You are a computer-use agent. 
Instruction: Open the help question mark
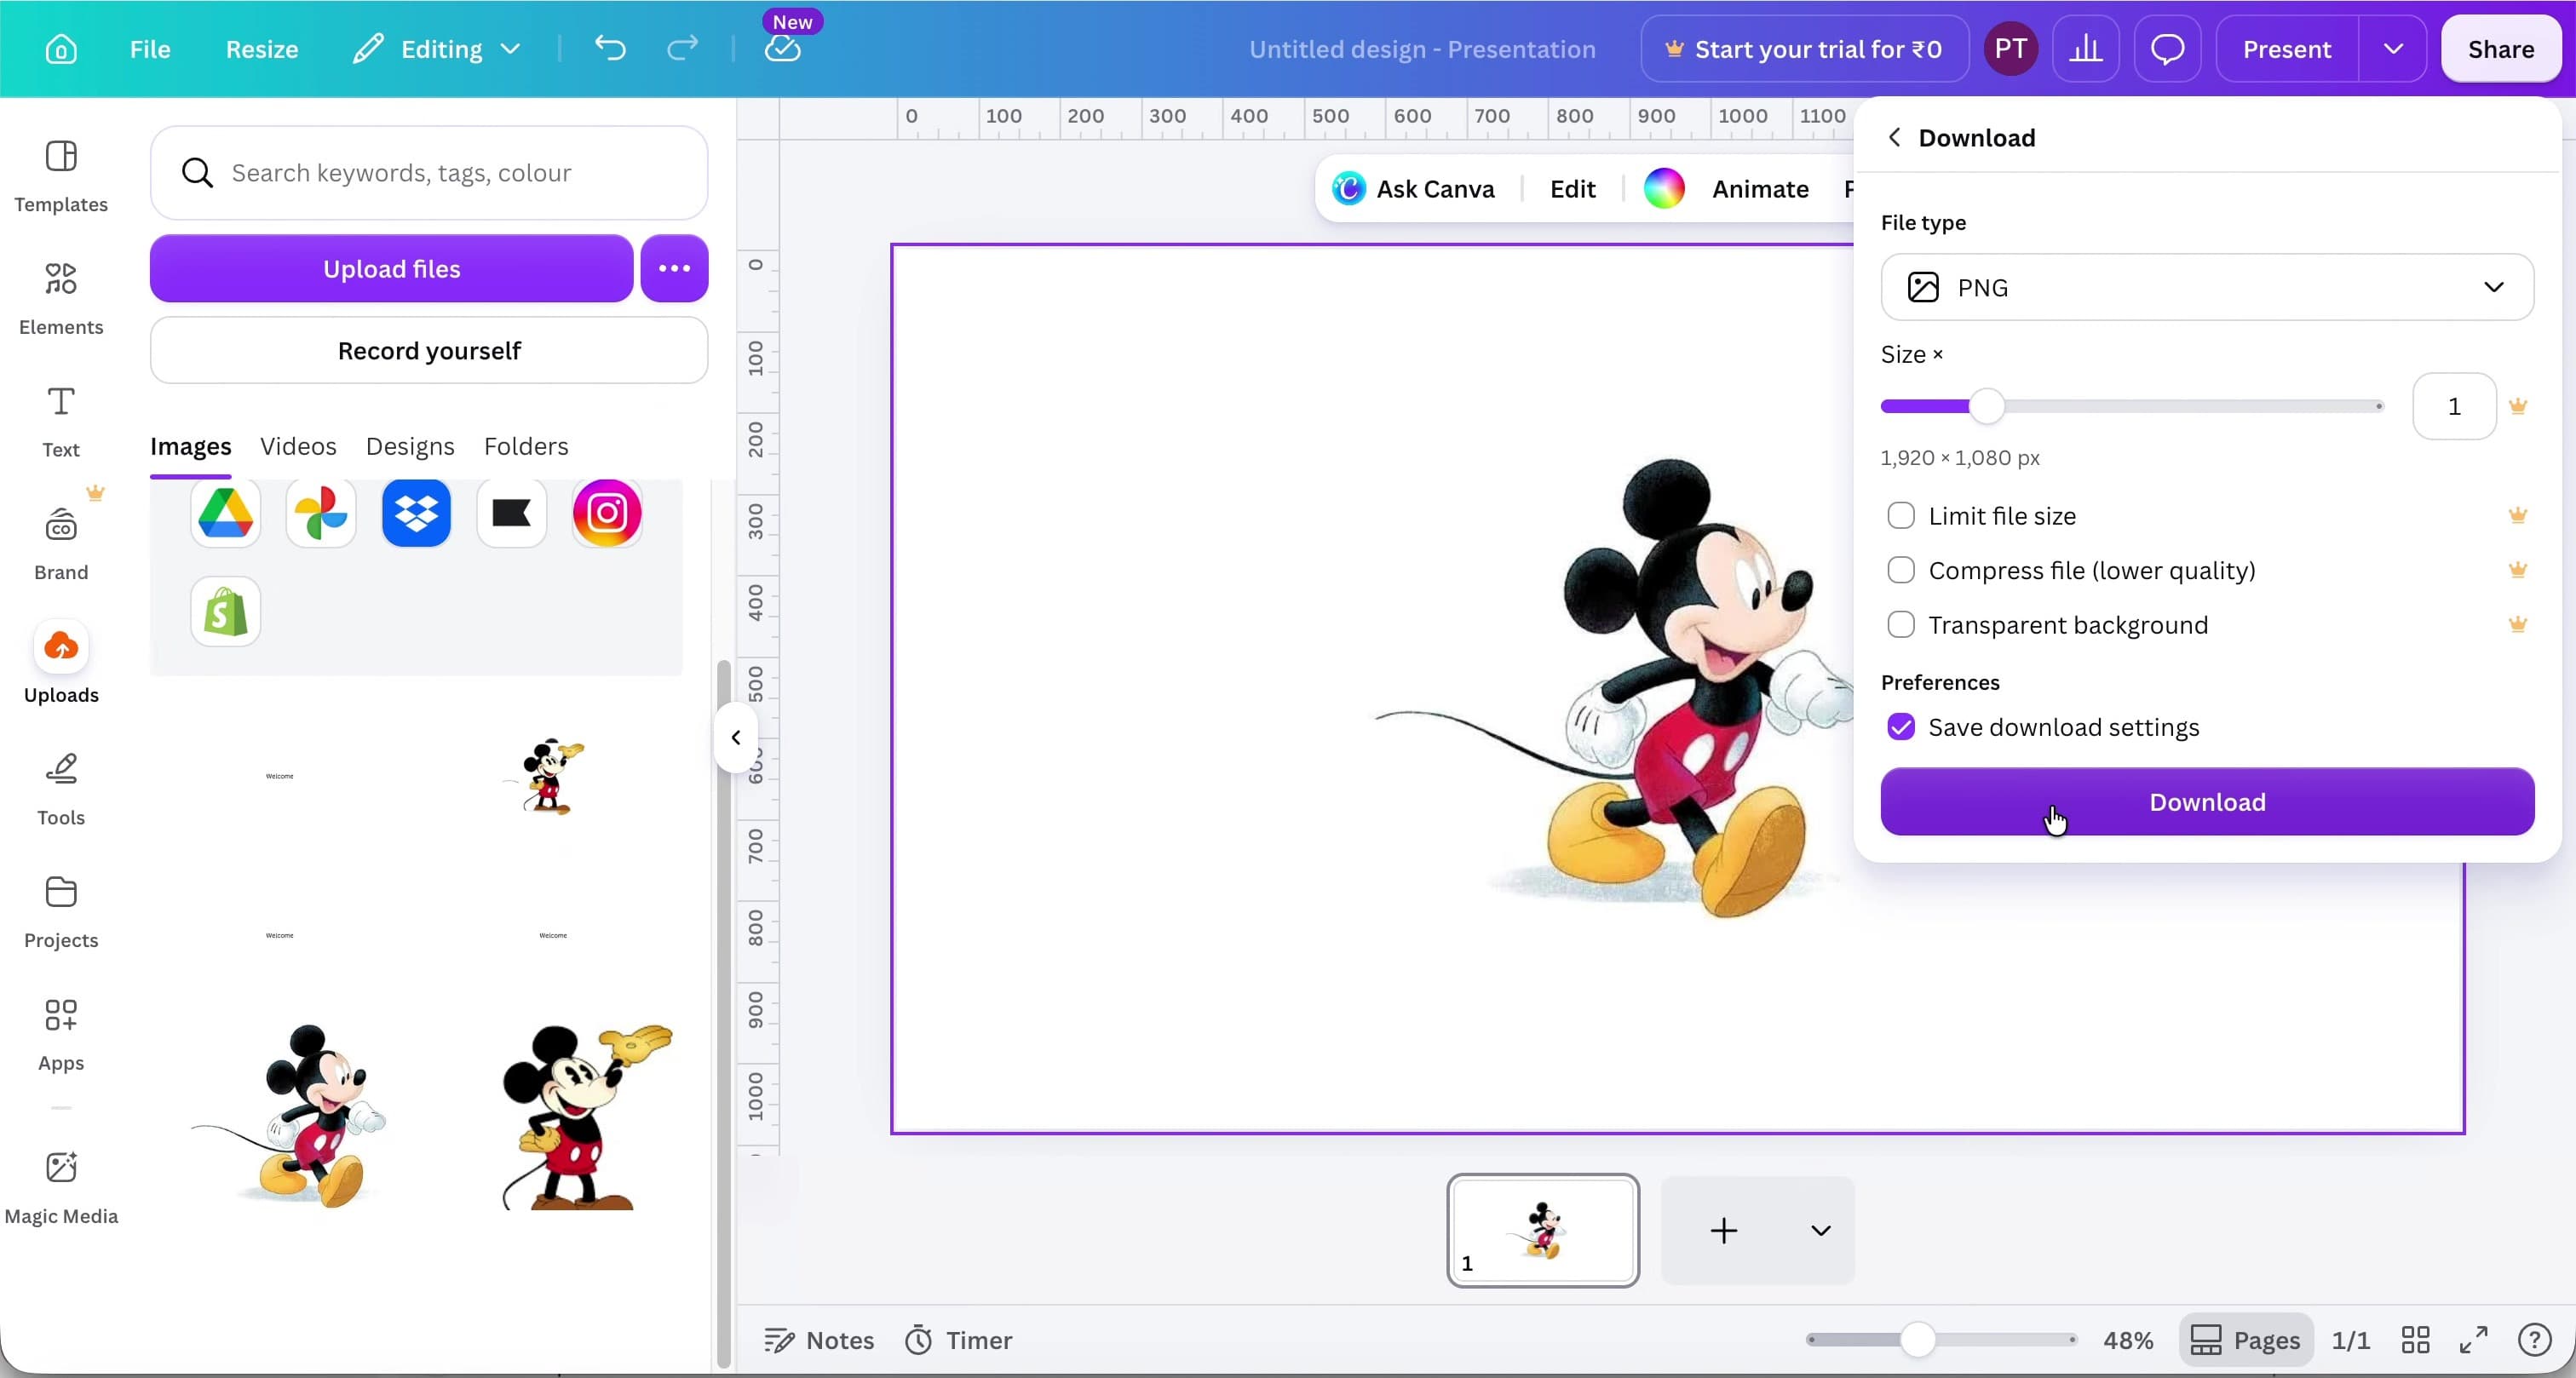click(x=2534, y=1339)
